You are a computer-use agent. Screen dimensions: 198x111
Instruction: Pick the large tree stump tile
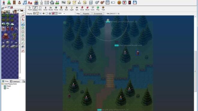click(5, 36)
